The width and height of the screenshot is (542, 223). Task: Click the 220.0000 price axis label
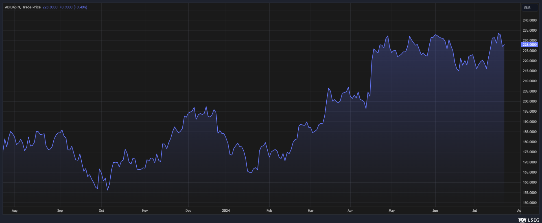[530, 61]
